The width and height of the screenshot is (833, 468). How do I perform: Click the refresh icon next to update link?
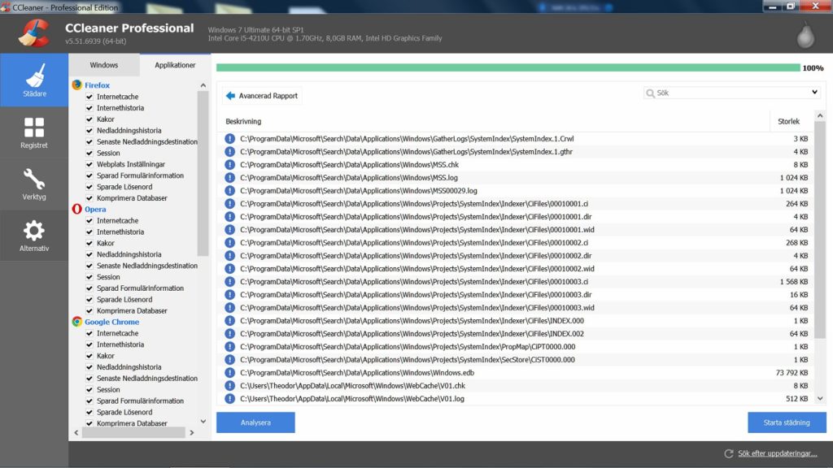pos(729,453)
